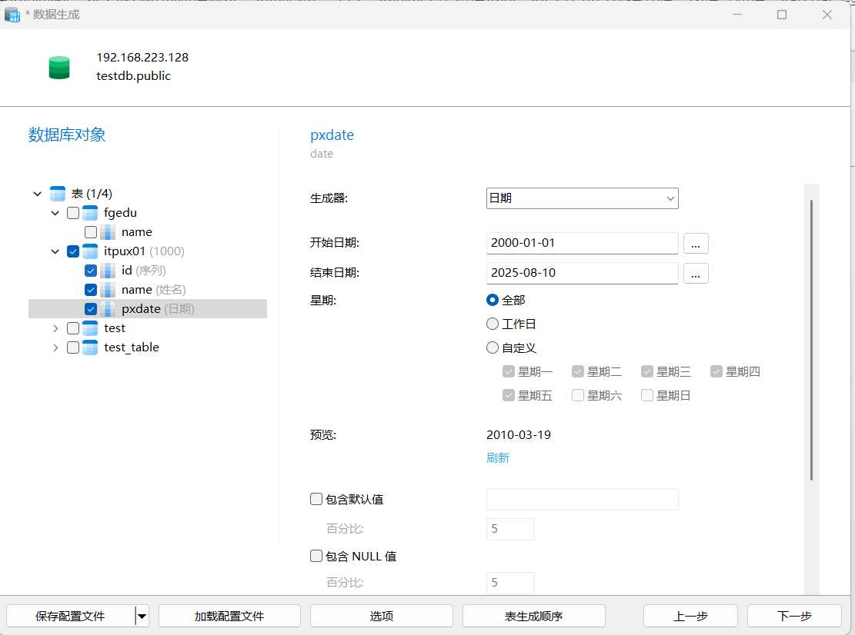Click the fgedu table icon
Viewport: 855px width, 635px height.
[x=90, y=213]
